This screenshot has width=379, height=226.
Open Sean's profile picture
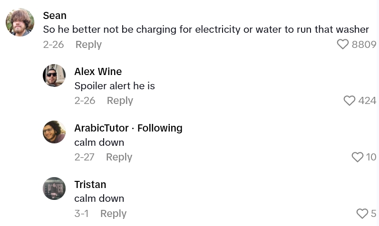(20, 22)
